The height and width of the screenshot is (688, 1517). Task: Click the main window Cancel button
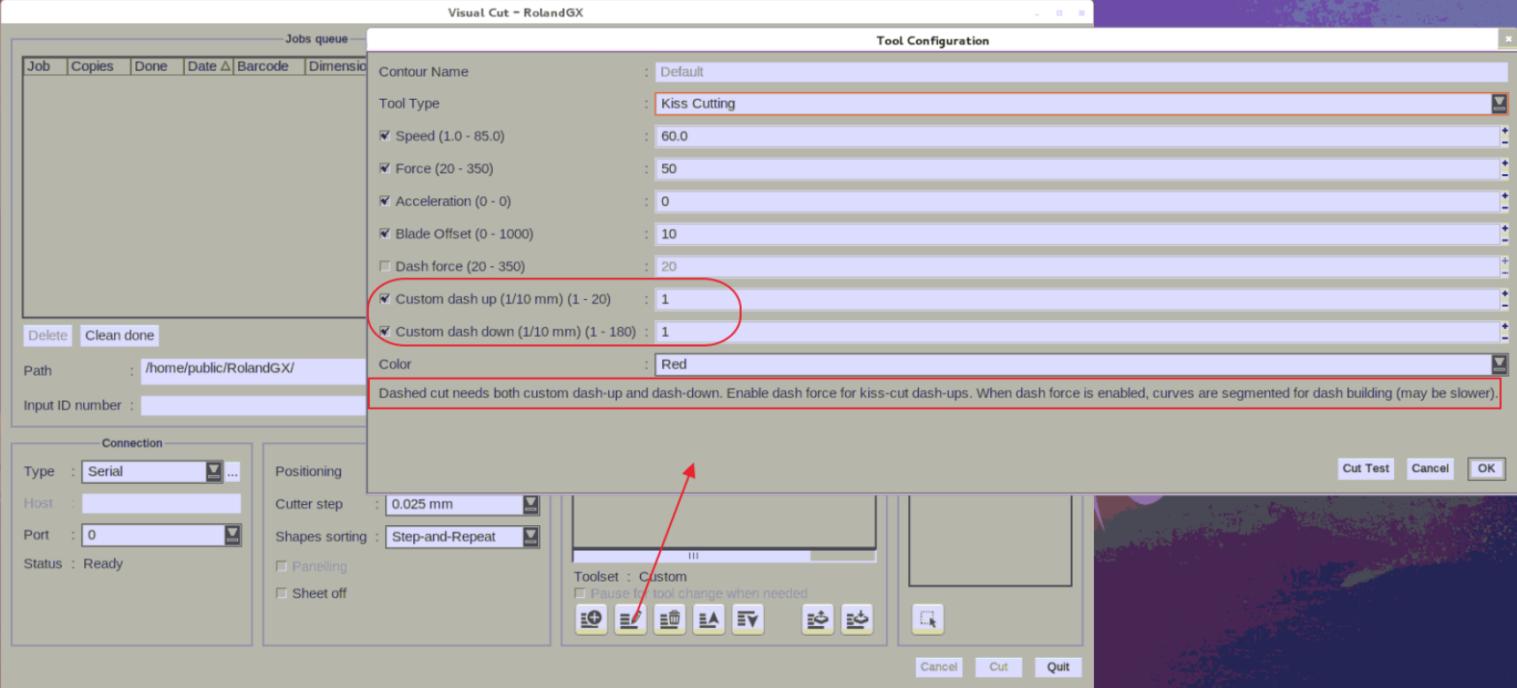click(938, 668)
